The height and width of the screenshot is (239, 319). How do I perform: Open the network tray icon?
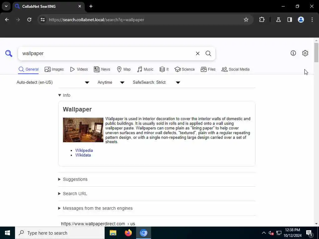pos(279,233)
